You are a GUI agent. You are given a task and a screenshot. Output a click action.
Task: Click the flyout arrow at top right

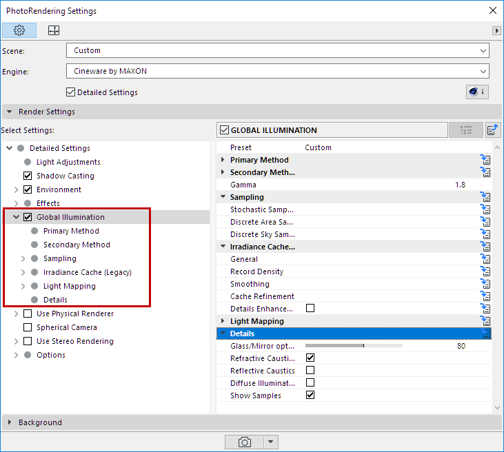[x=496, y=30]
